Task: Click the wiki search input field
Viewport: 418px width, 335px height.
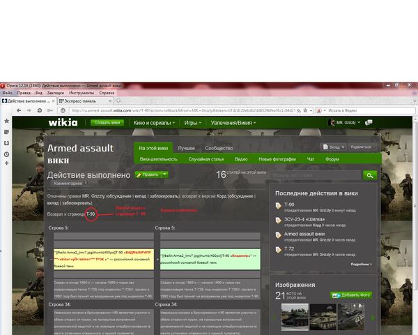Action: click(315, 175)
